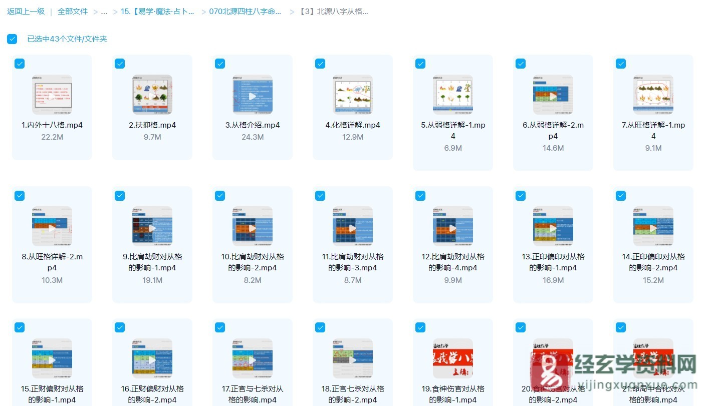Viewport: 713px width, 406px height.
Task: Play video thumbnail 3.从格介绍.mp4
Action: [253, 95]
